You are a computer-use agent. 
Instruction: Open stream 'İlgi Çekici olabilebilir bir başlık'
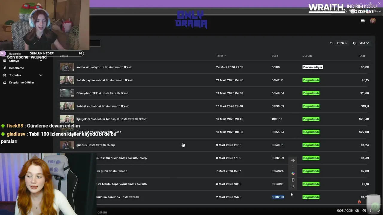(x=111, y=119)
